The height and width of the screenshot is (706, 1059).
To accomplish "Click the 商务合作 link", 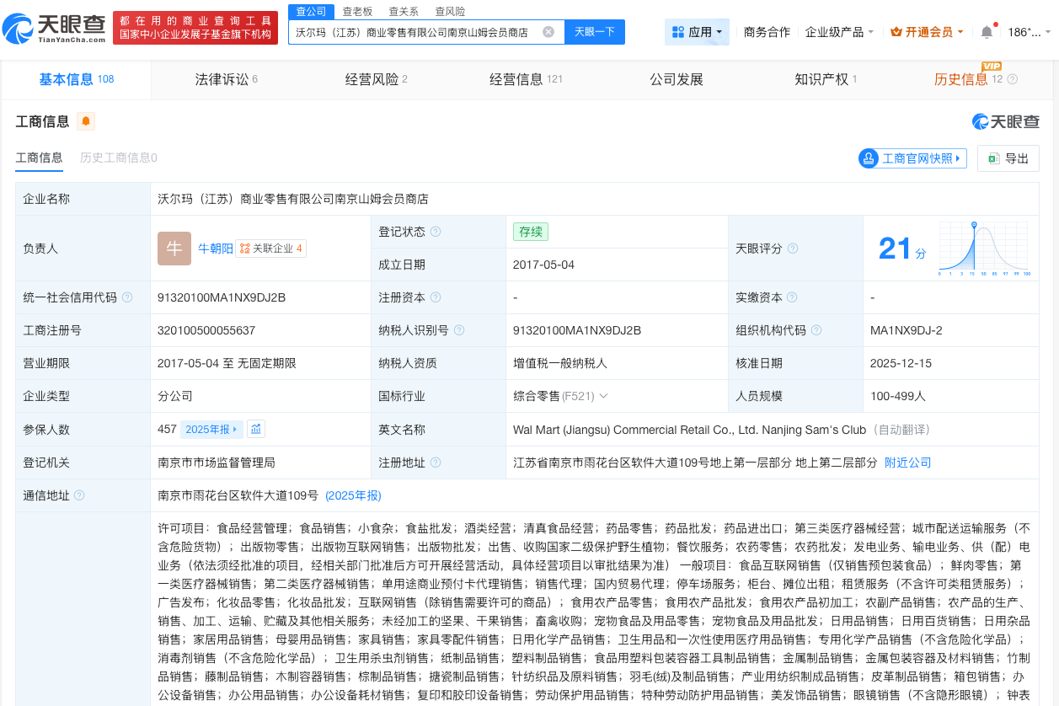I will pos(768,32).
